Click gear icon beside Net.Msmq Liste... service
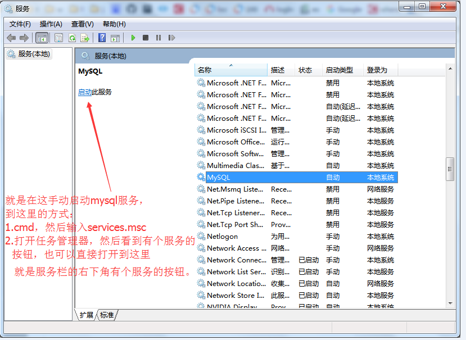 pos(201,189)
